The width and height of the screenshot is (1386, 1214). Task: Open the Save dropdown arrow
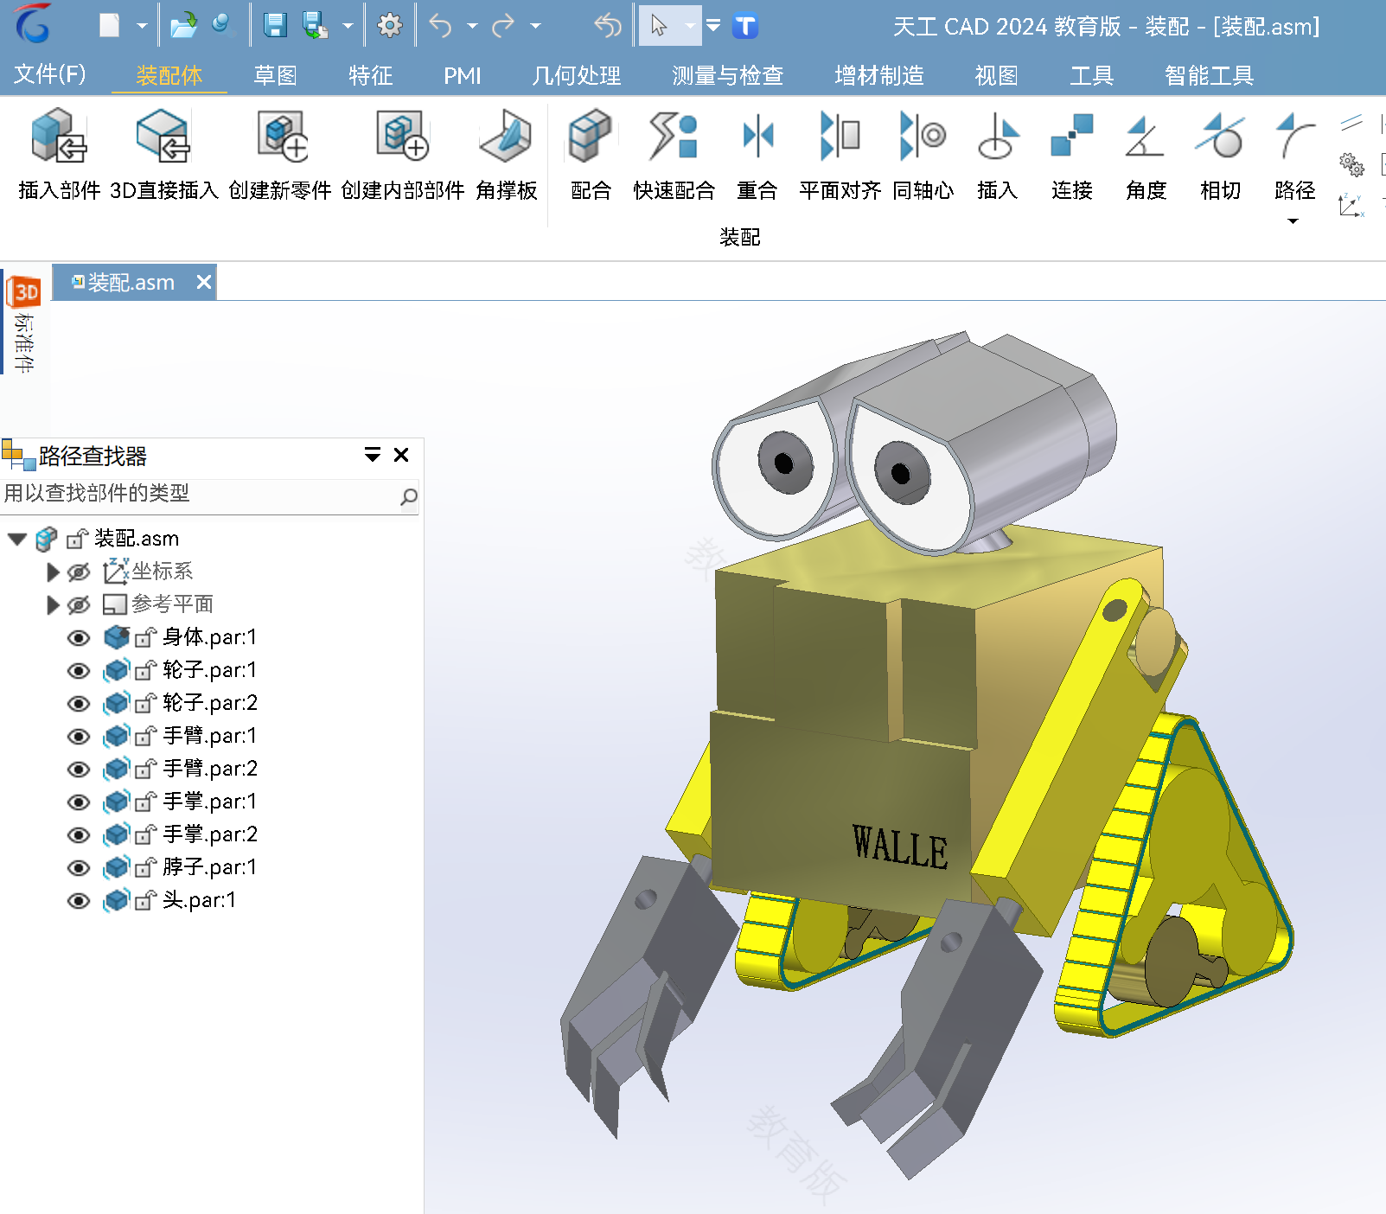tap(348, 27)
